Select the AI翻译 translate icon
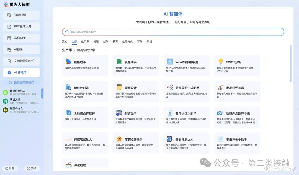Viewport: 299px width, 175px height. coord(9,49)
